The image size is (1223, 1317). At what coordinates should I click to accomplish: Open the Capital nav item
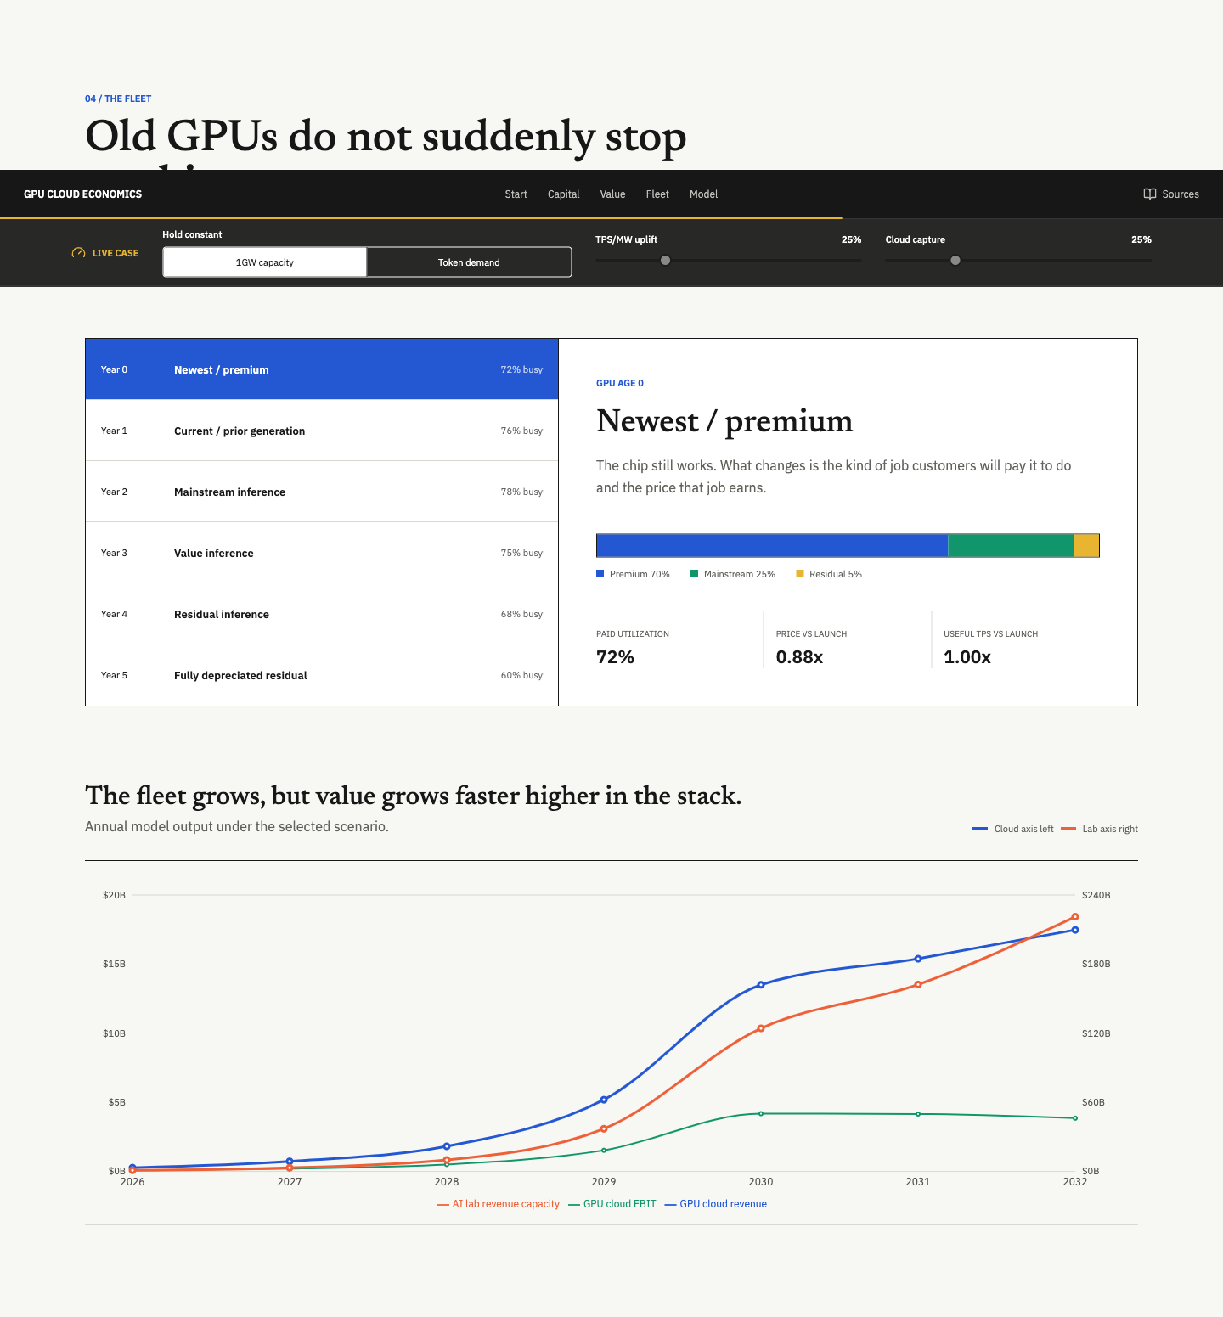coord(564,194)
